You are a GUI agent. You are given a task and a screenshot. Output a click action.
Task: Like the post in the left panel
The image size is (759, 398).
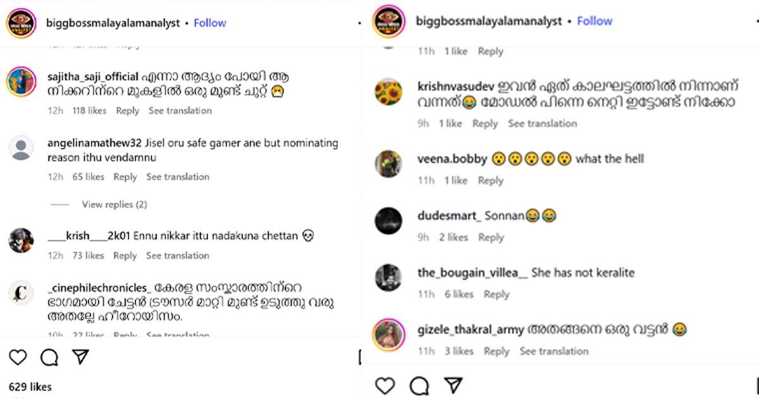(18, 358)
